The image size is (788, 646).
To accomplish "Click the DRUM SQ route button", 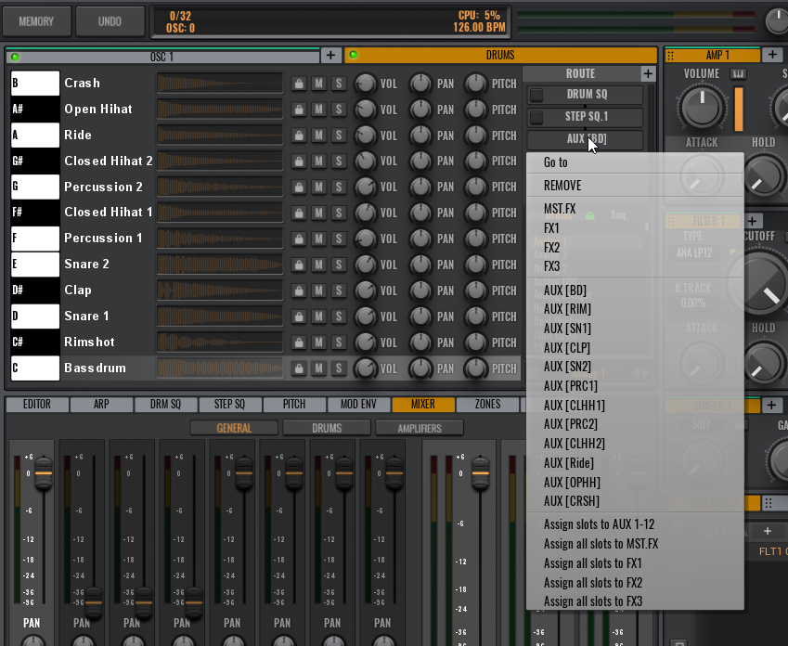I will pos(586,95).
